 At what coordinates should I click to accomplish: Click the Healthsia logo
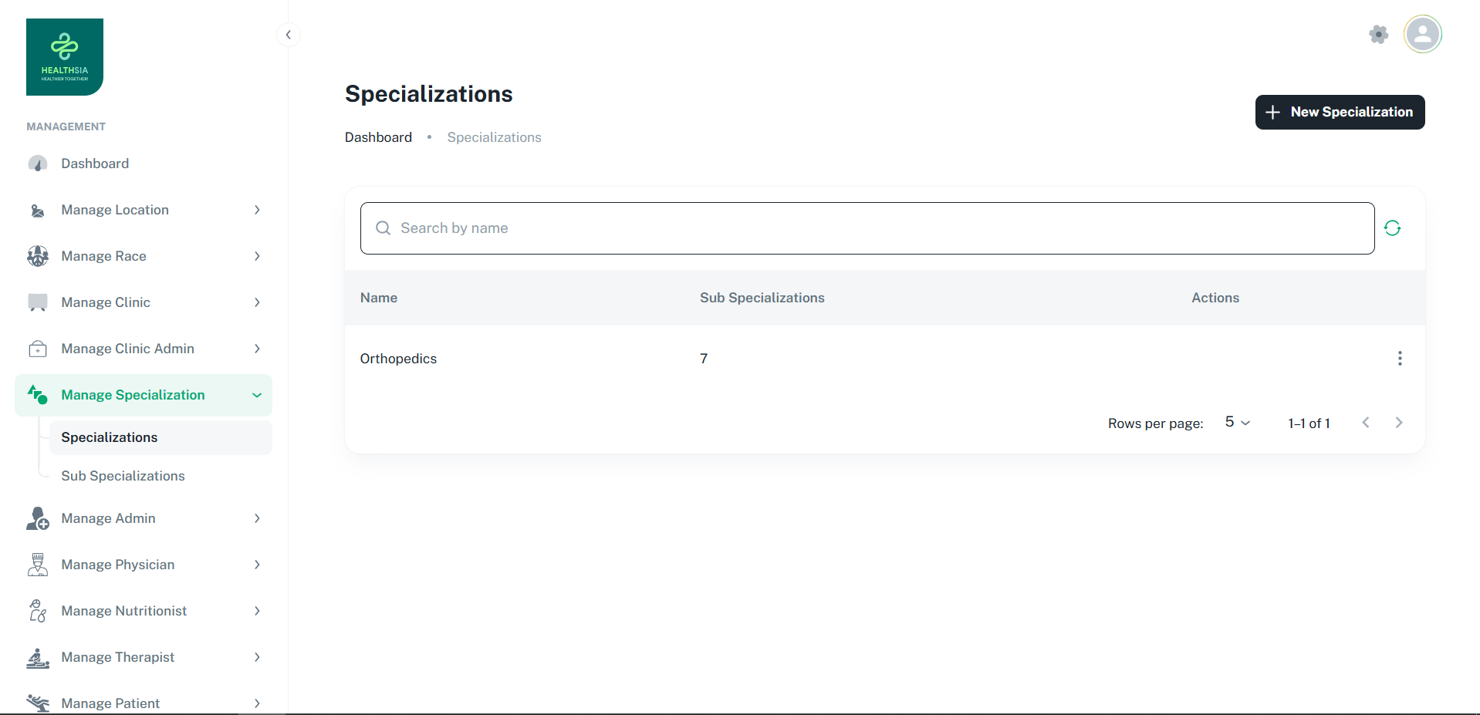tap(65, 57)
